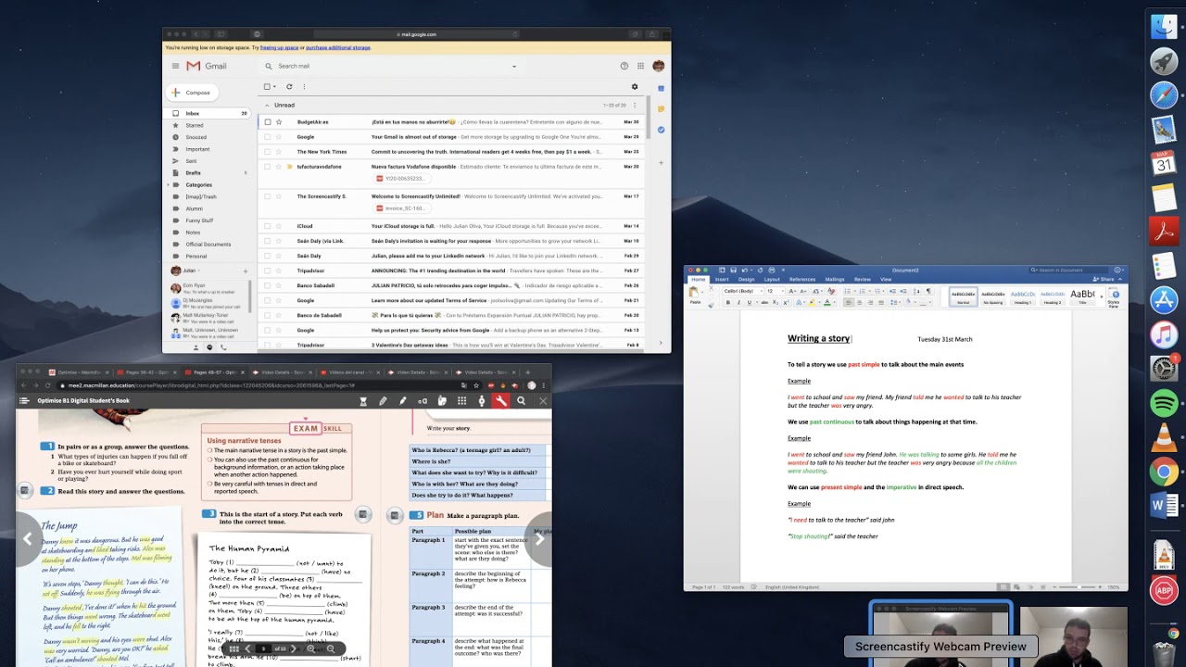Image resolution: width=1186 pixels, height=667 pixels.
Task: Open the Drafts folder in Gmail
Action: point(193,173)
